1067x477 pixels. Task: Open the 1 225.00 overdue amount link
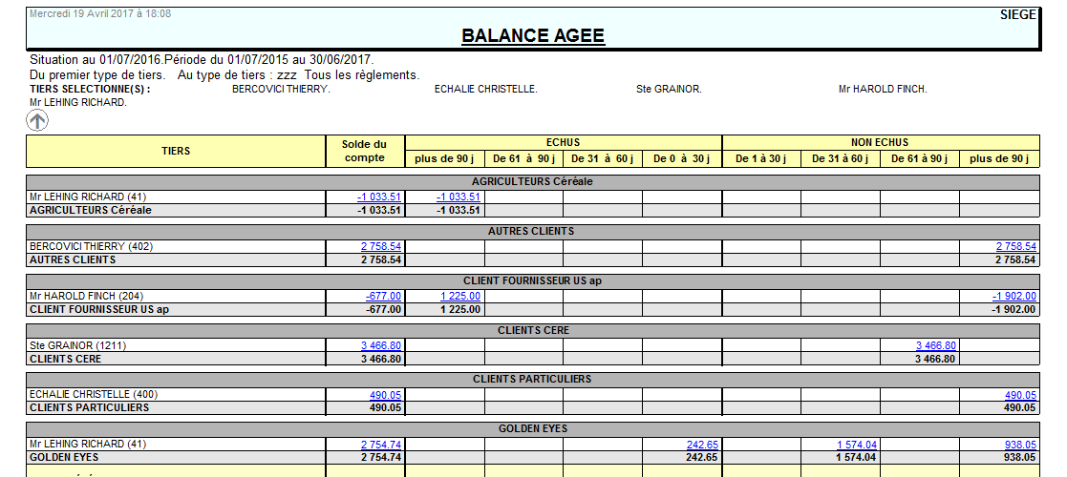click(x=459, y=297)
